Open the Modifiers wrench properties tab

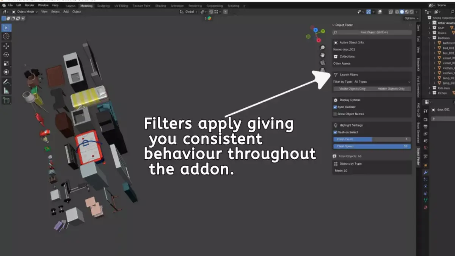(426, 172)
